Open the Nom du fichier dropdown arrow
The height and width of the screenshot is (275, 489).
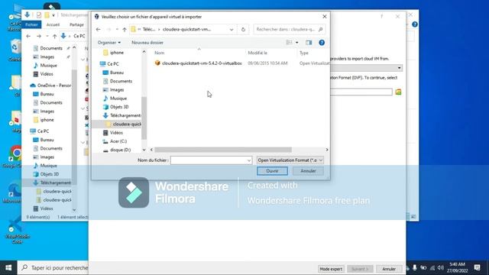[x=249, y=160]
